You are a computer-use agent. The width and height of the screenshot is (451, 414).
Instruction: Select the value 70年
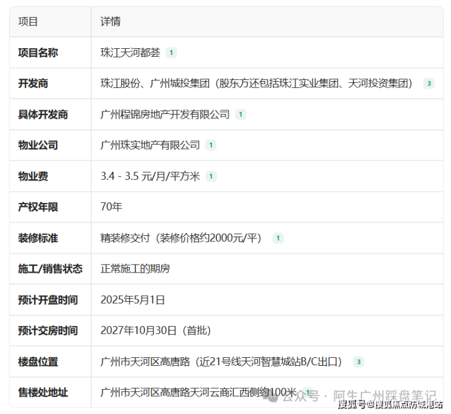click(112, 207)
